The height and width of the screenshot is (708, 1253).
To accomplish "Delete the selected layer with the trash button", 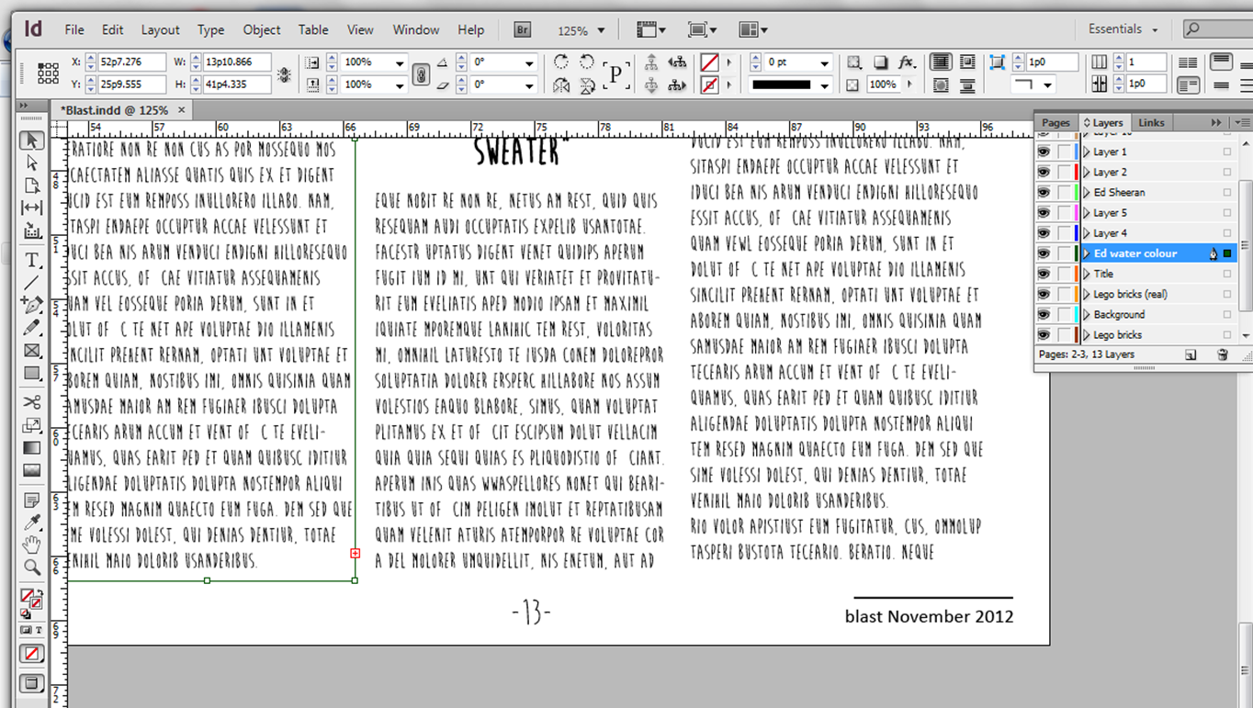I will pos(1221,354).
